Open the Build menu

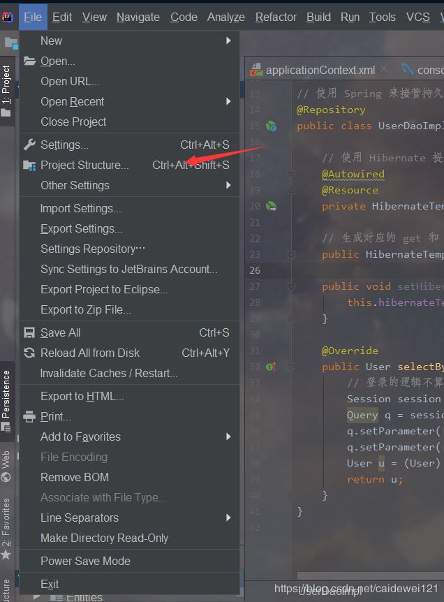318,17
